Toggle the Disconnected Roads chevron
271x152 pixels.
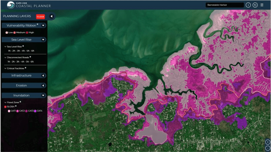[5, 57]
